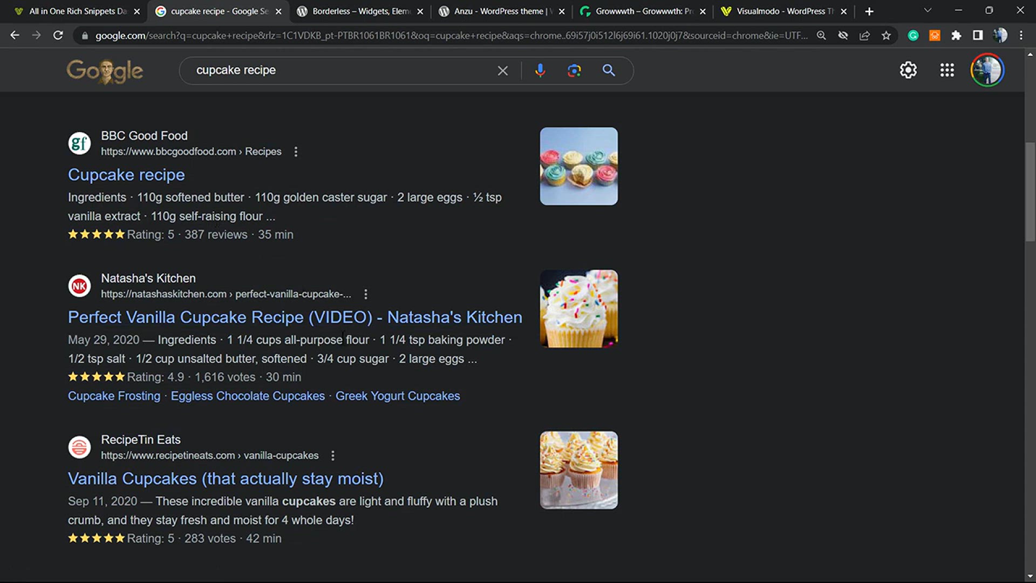The width and height of the screenshot is (1036, 583).
Task: Toggle the browser side panel icon
Action: (x=978, y=35)
